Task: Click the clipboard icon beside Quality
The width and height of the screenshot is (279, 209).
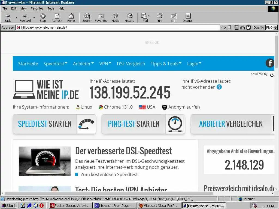Action: click(248, 27)
